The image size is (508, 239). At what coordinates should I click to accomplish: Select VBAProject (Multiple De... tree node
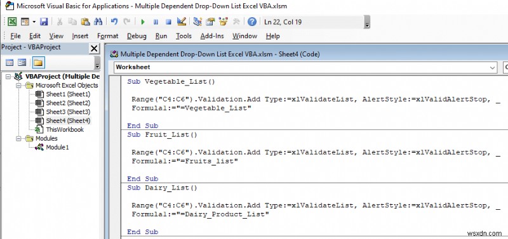point(62,77)
